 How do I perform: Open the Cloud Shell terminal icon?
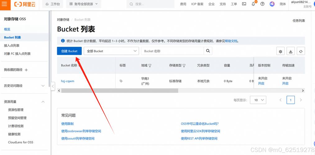pyautogui.click(x=244, y=4)
